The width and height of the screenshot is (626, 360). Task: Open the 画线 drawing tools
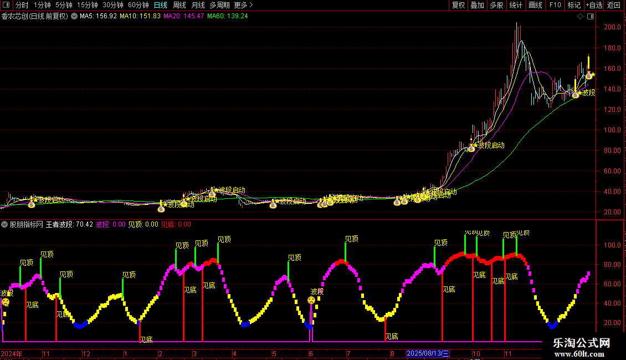(x=535, y=6)
